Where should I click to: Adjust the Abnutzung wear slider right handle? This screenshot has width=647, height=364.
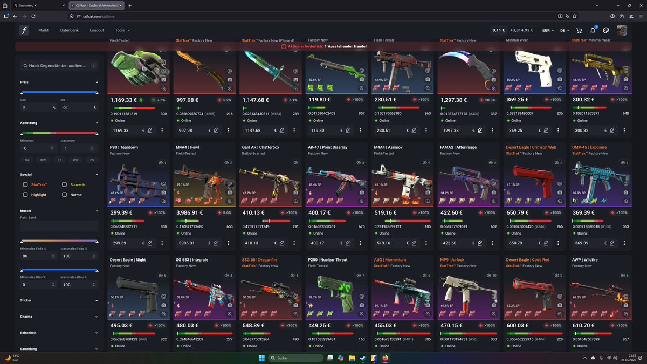97,134
